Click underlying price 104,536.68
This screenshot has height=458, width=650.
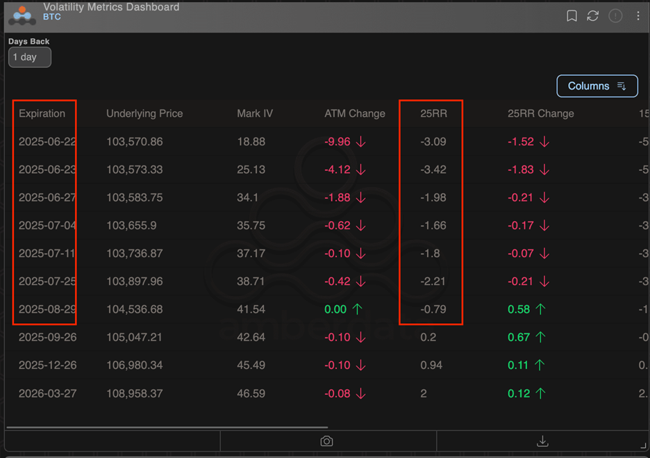point(135,309)
